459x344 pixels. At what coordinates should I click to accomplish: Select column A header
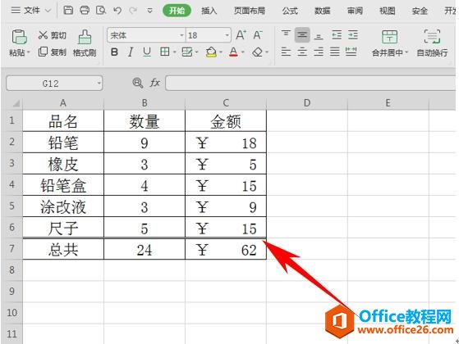pyautogui.click(x=63, y=103)
